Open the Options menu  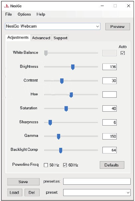[24, 14]
